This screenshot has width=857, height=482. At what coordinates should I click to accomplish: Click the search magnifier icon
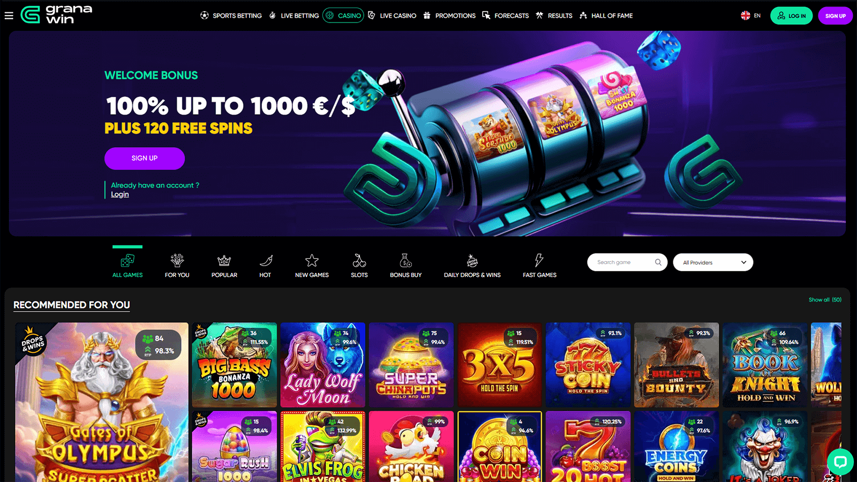coord(658,262)
